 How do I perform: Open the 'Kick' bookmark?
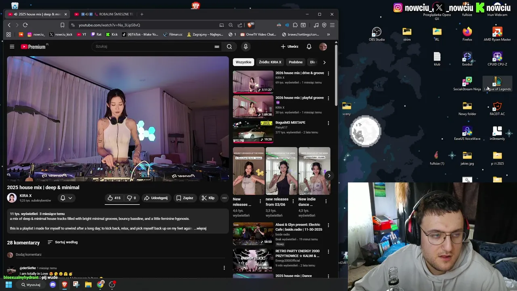(111, 34)
